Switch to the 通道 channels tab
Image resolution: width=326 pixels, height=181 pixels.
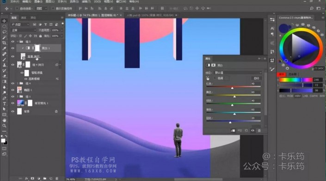point(24,18)
